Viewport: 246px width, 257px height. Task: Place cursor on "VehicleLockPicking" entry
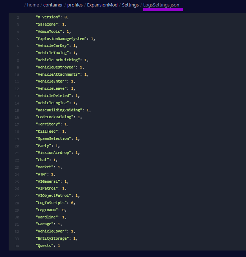tap(59, 60)
